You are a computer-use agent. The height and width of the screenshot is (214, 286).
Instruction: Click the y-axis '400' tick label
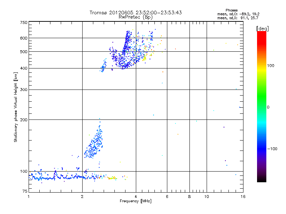pos(24,68)
